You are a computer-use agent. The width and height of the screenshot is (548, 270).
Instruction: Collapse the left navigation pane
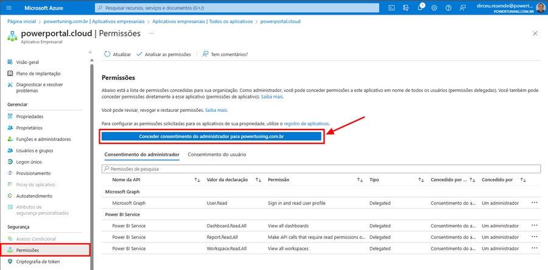point(90,53)
